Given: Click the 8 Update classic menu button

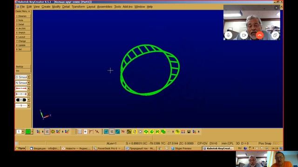Looking at the screenshot, I should point(23,45).
